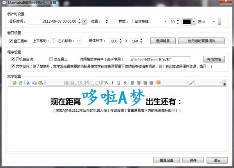Click the time format string input field
This screenshot has width=234, height=168.
pyautogui.click(x=160, y=59)
